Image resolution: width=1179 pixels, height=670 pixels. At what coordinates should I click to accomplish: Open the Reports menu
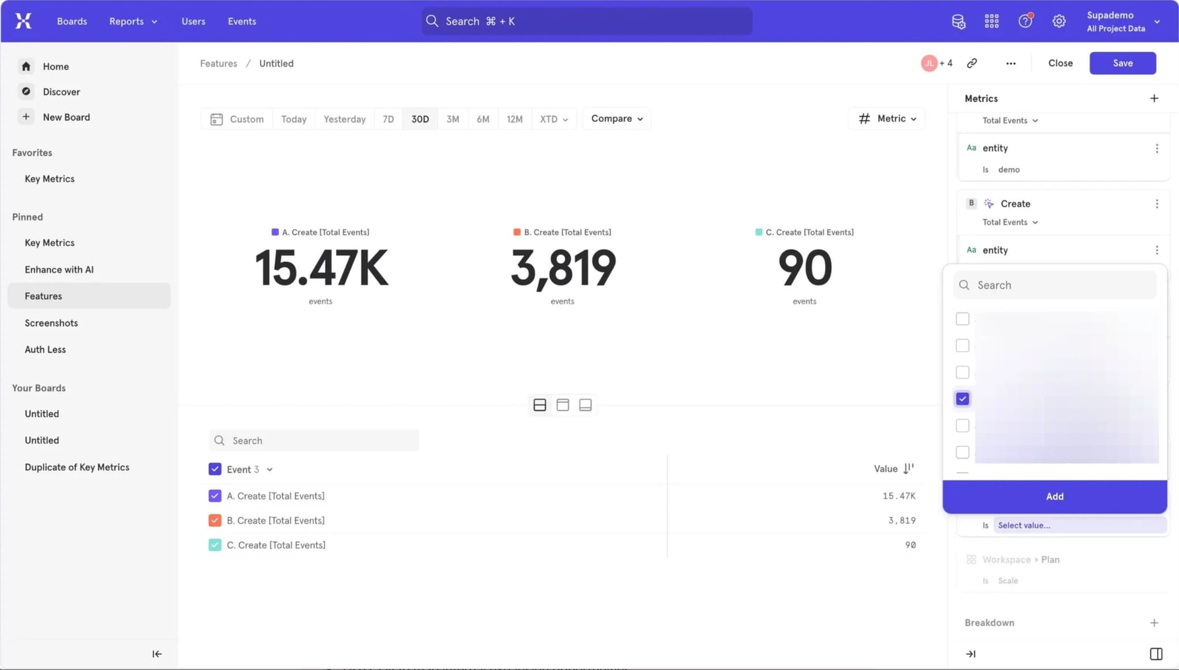[x=132, y=21]
